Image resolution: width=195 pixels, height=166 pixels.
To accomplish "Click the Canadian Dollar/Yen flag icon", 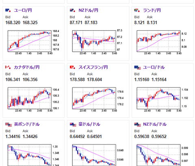I will (x=8, y=67).
